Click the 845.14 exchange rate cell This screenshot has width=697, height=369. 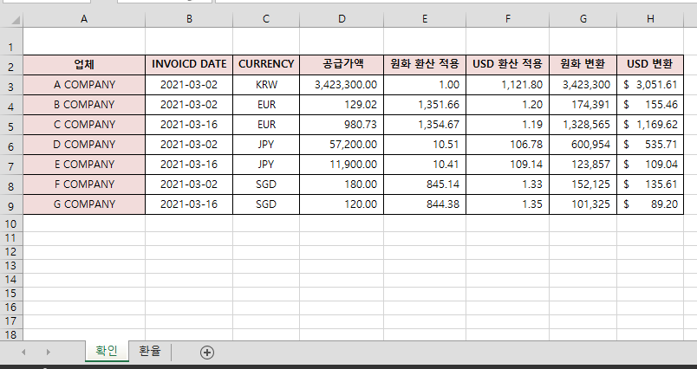click(x=425, y=184)
